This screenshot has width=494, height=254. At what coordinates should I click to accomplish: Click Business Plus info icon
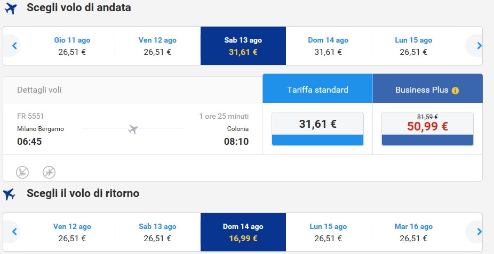tap(455, 91)
